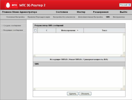Click the SMS text panel's scroll-up arrow

pos(124,68)
